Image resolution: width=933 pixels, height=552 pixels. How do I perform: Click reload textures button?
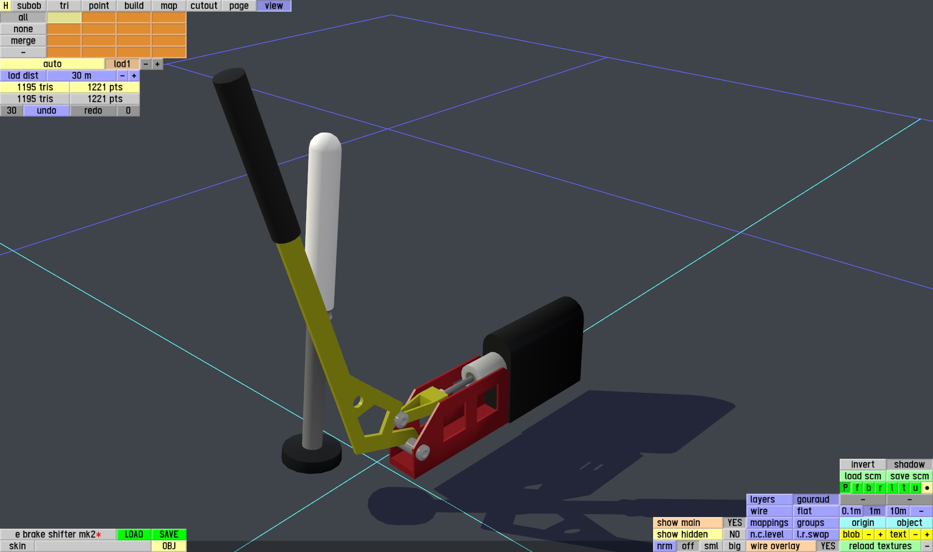pos(880,546)
